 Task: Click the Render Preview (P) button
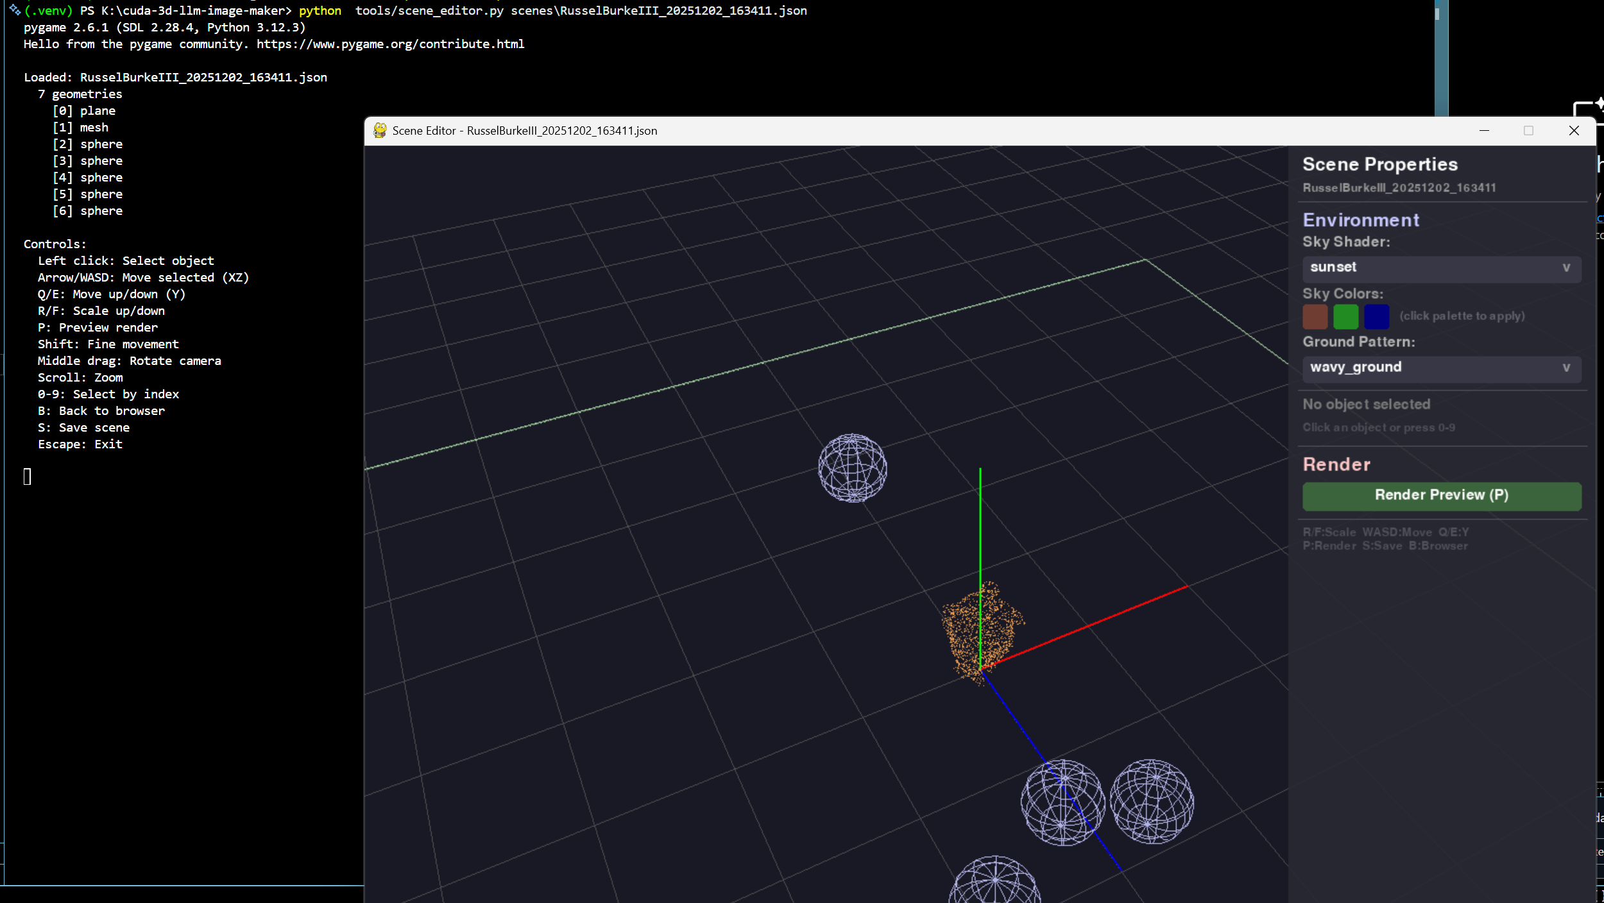1441,496
